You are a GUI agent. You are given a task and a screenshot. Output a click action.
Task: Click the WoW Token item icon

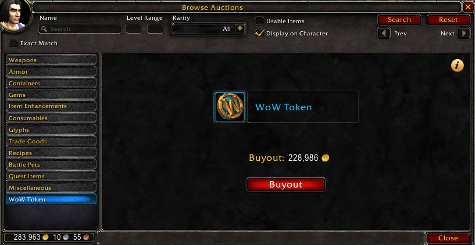point(230,107)
